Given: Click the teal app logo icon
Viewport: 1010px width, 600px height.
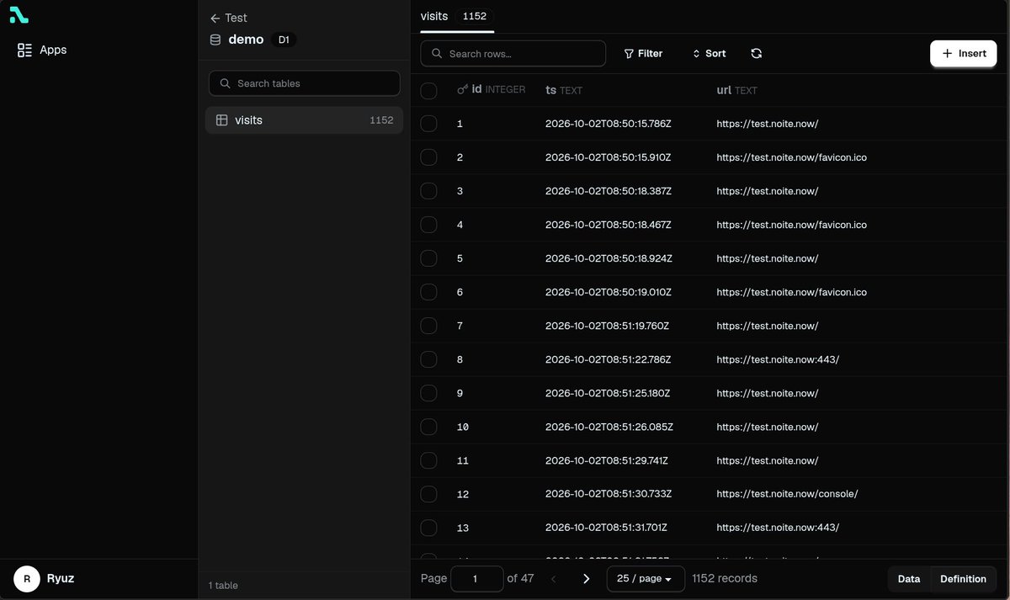Looking at the screenshot, I should coord(19,15).
